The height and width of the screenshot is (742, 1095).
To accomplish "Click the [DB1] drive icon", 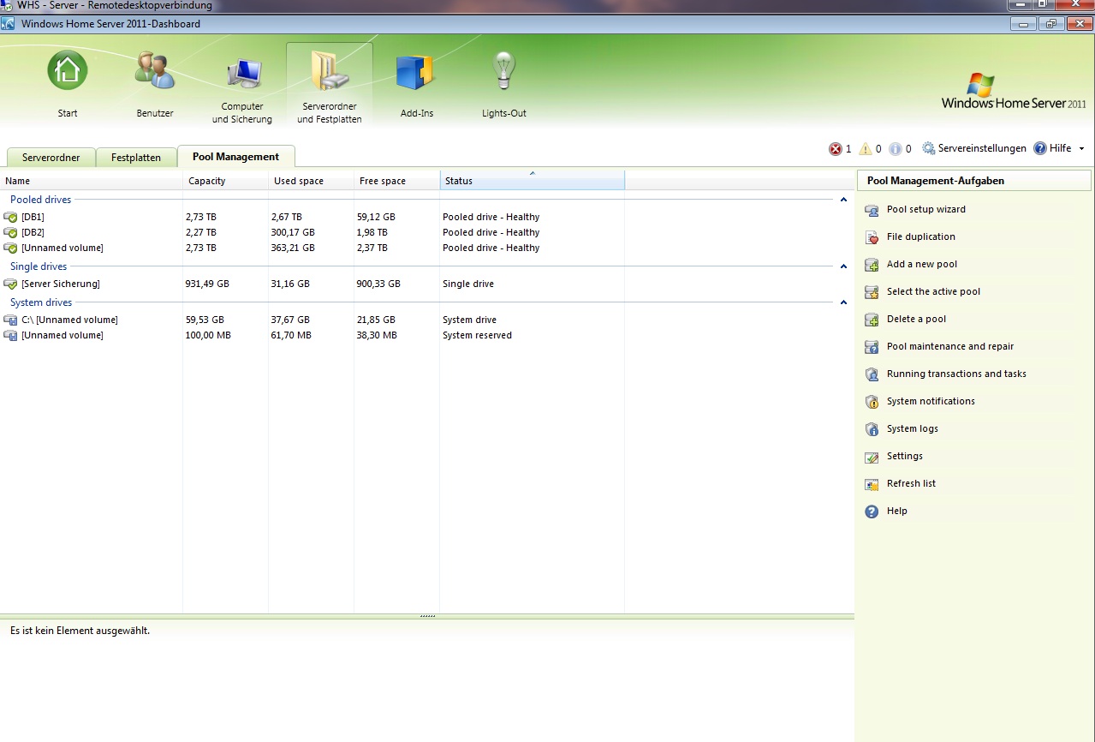I will [x=10, y=217].
